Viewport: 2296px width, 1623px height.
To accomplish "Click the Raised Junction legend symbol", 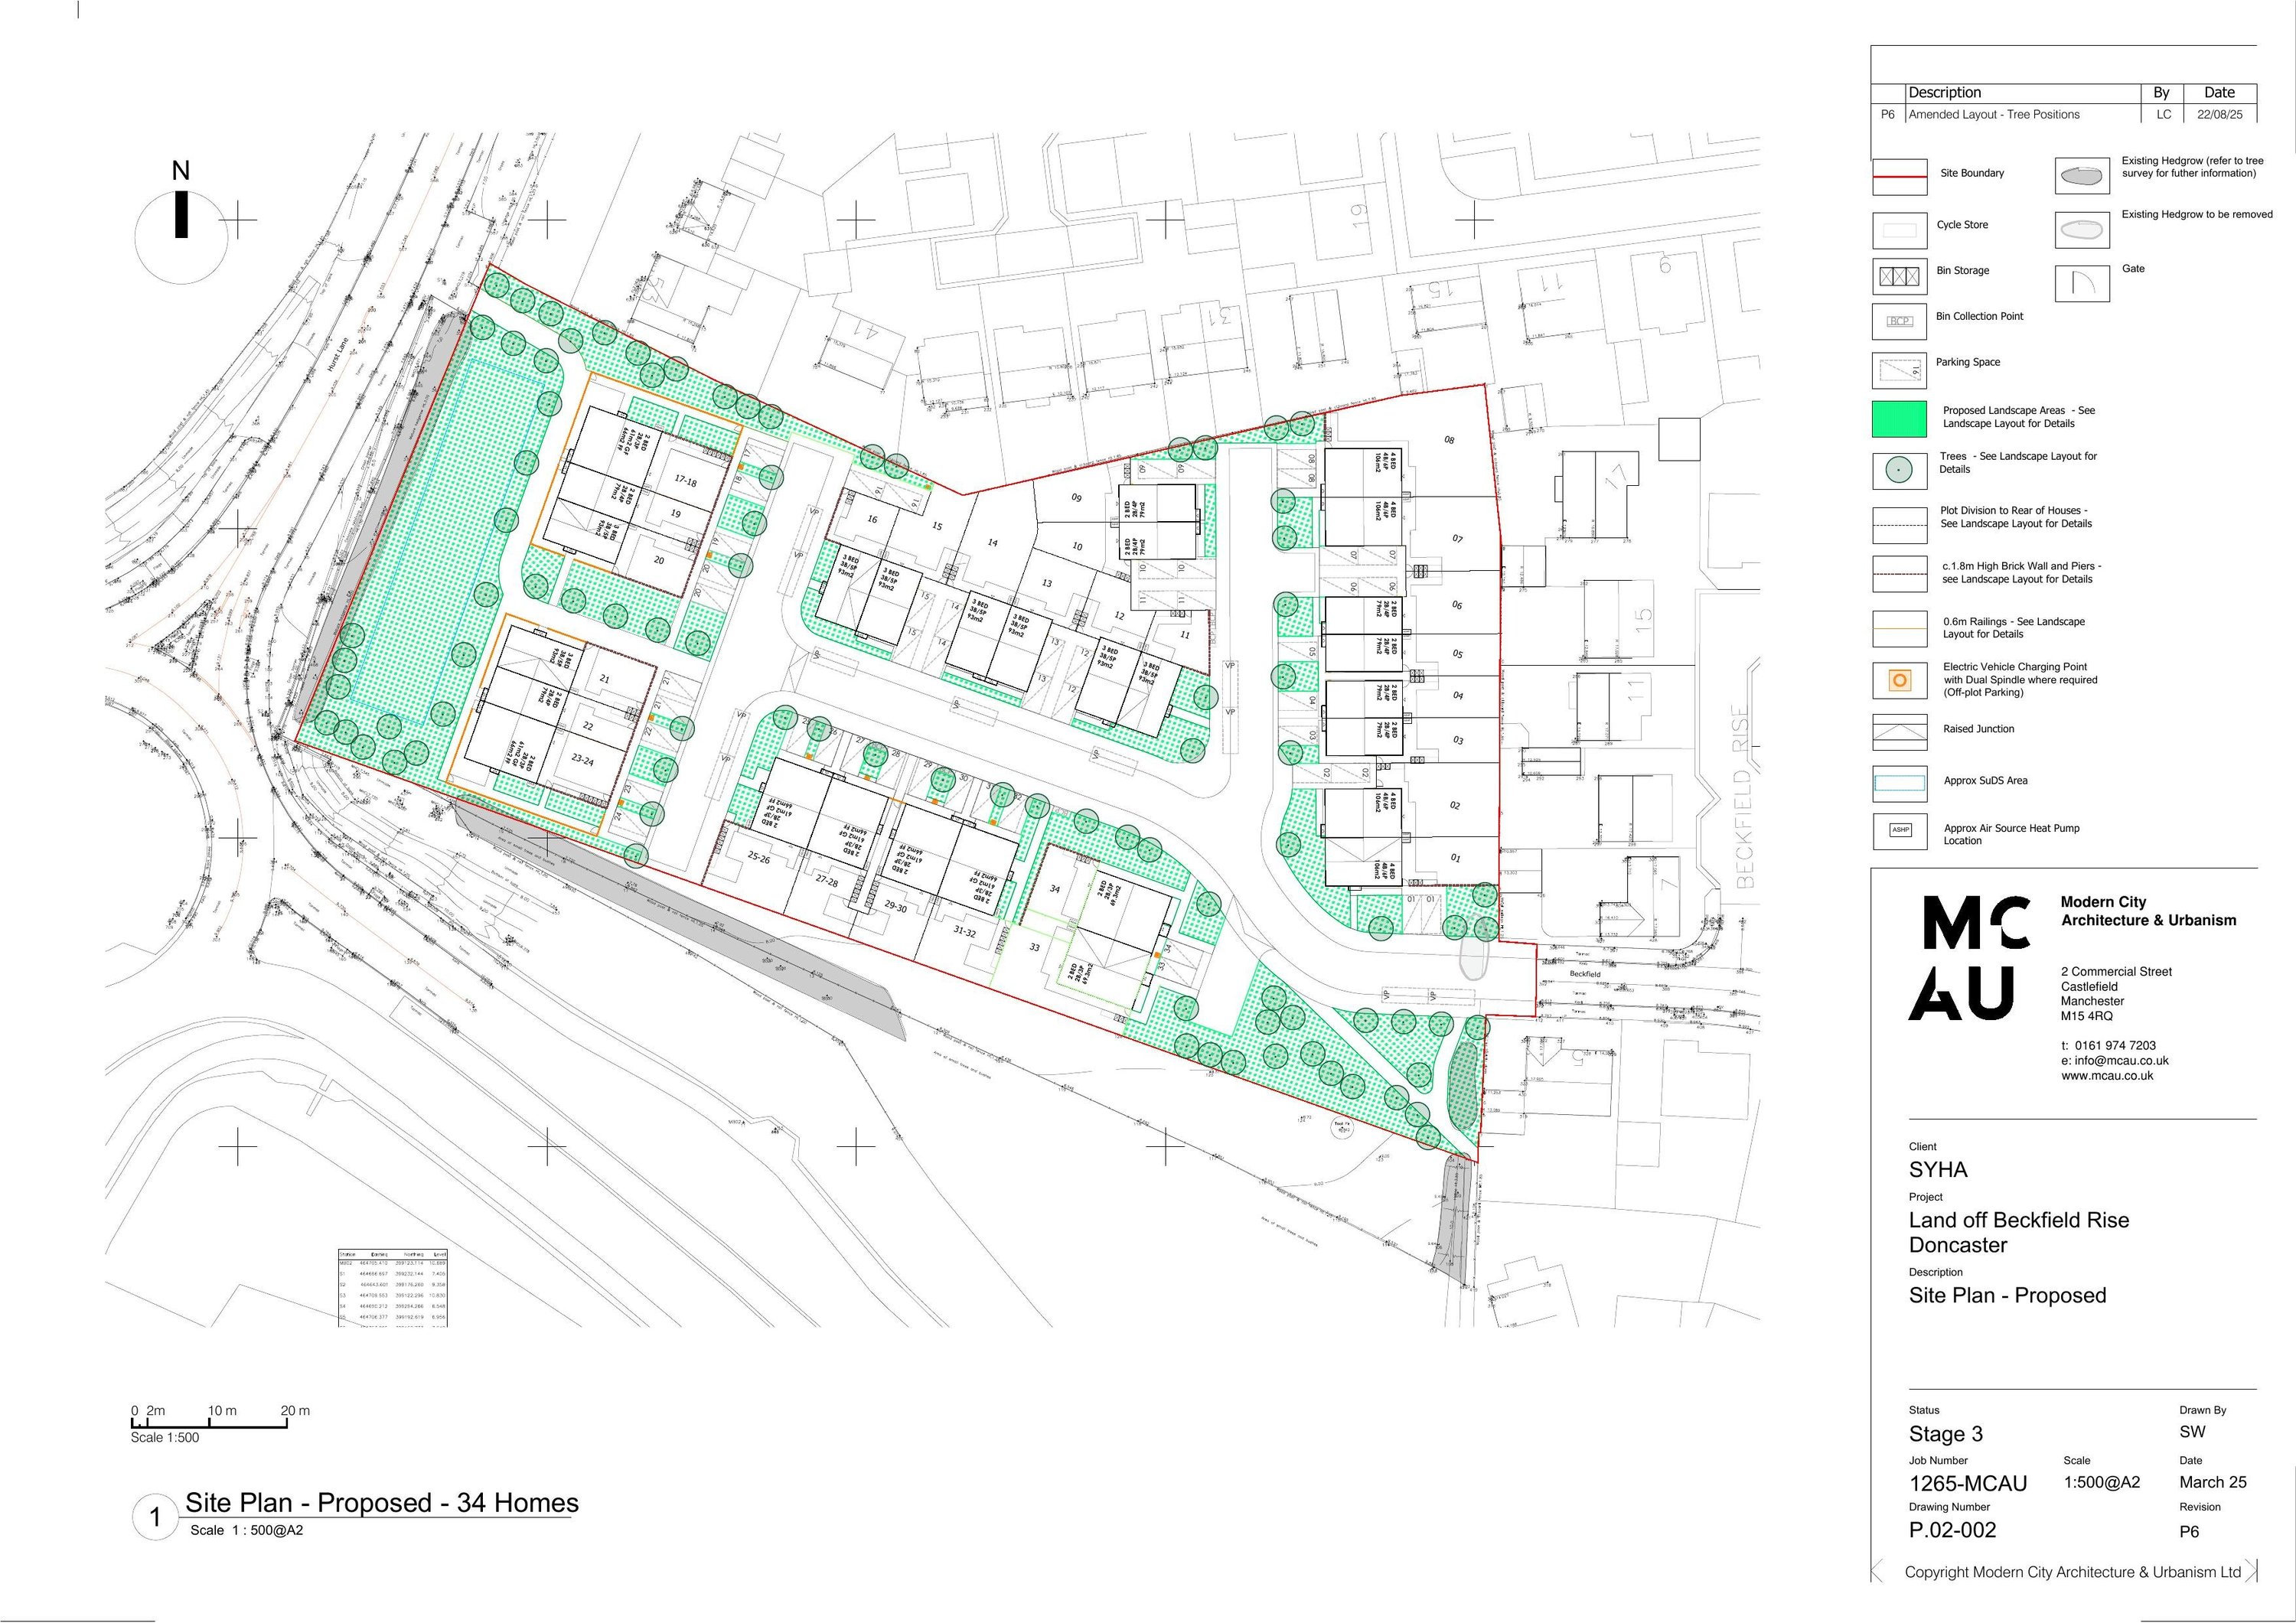I will point(1899,732).
